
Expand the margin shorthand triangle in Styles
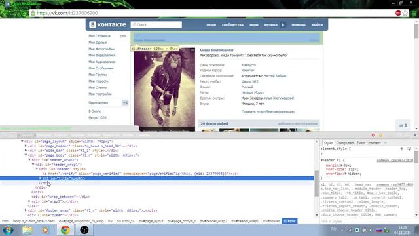[x=342, y=165]
